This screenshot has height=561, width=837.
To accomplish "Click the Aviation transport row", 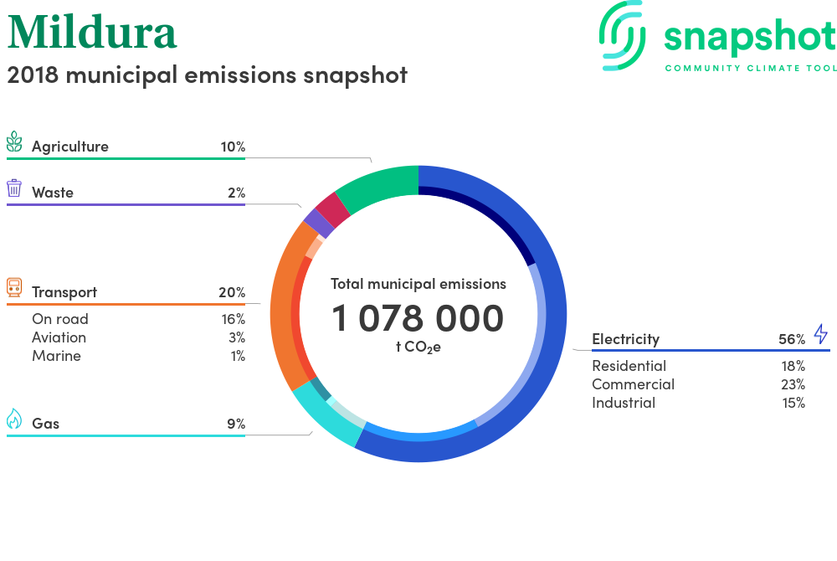I will click(x=139, y=337).
